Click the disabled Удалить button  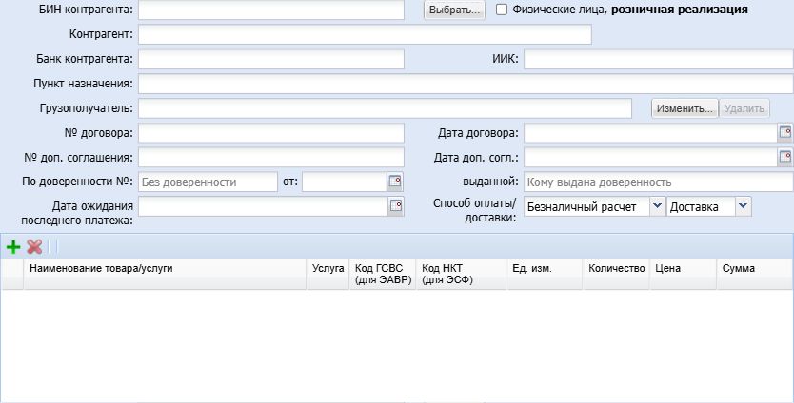(x=744, y=108)
